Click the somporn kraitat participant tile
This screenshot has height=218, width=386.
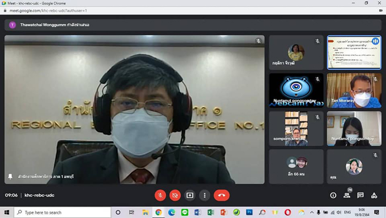click(296, 129)
